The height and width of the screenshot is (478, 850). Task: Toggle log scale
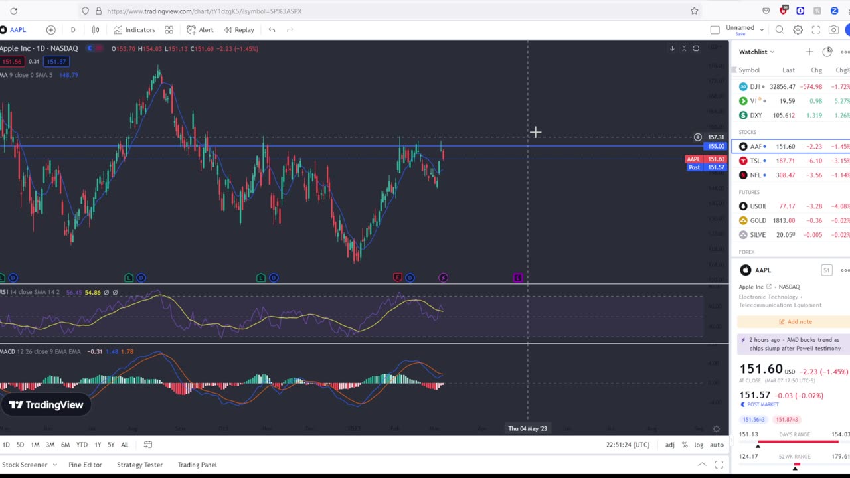[x=699, y=445]
